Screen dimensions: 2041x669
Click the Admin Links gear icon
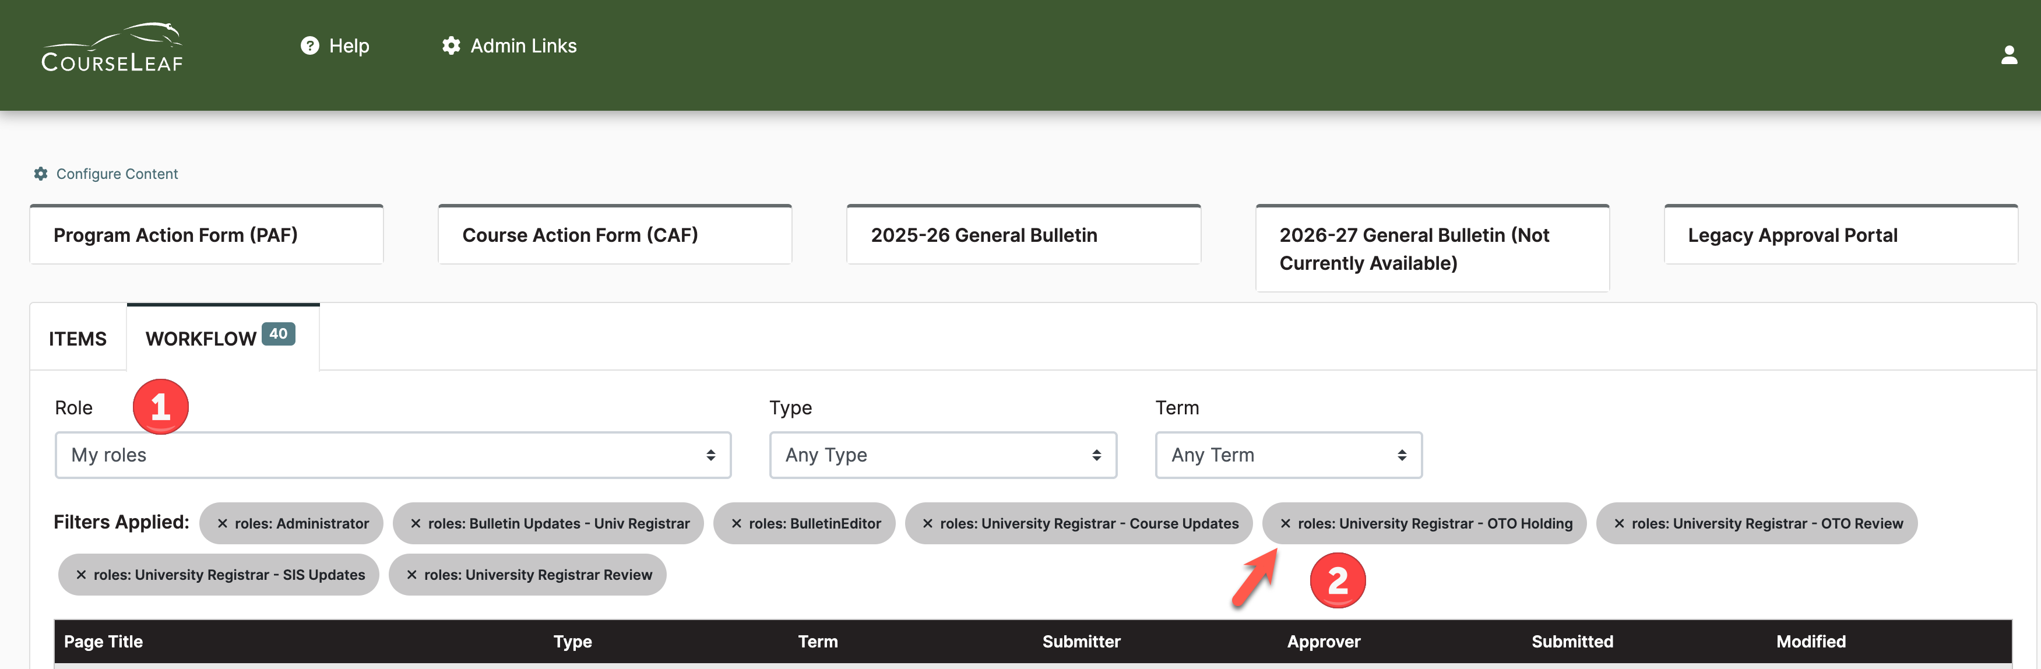451,45
